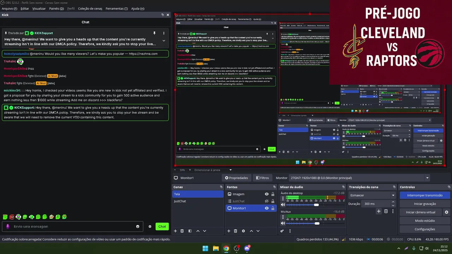
Task: Add a new source with plus icon
Action: tap(228, 231)
